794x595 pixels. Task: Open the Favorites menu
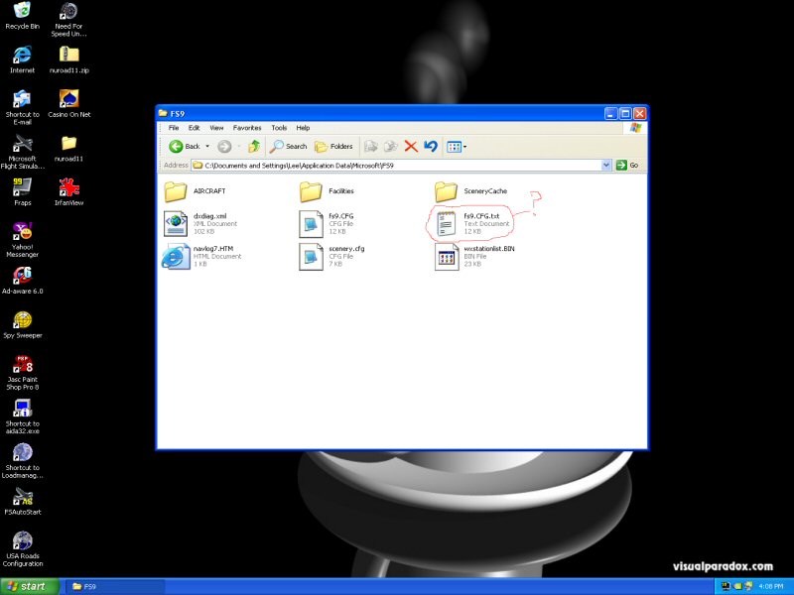click(247, 128)
